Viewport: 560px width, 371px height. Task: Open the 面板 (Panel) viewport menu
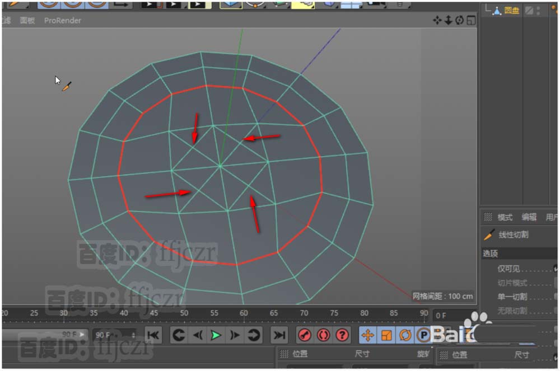click(27, 20)
